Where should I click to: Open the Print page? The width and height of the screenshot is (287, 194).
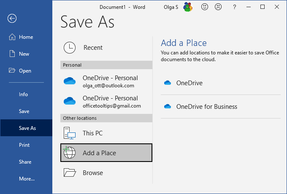click(26, 145)
